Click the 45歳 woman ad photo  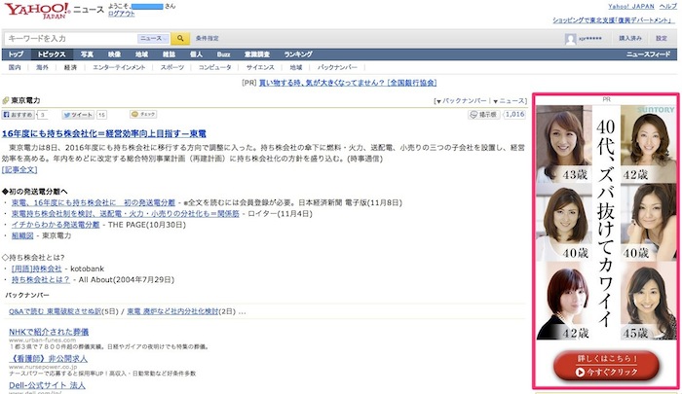(x=649, y=301)
